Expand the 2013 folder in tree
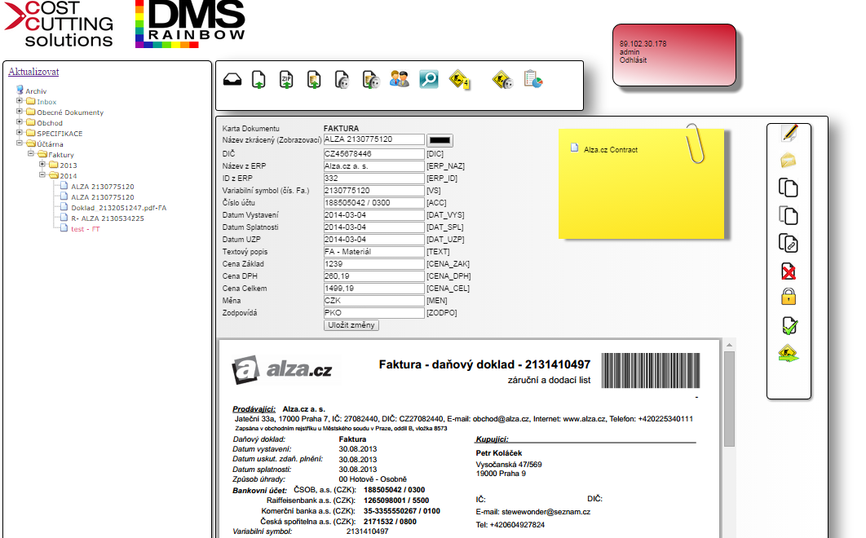866x538 pixels. (x=42, y=165)
